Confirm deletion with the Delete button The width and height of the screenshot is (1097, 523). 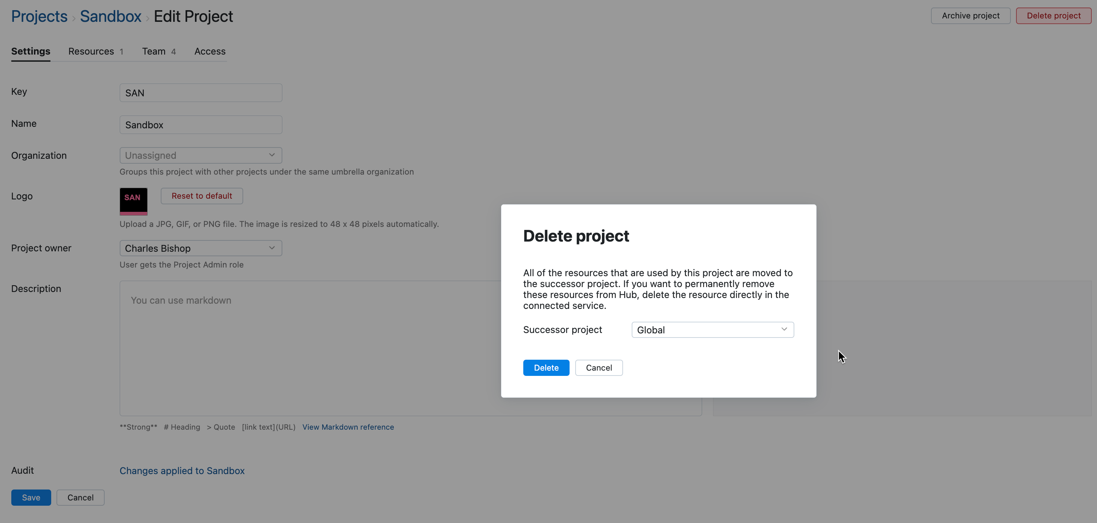[x=545, y=368]
